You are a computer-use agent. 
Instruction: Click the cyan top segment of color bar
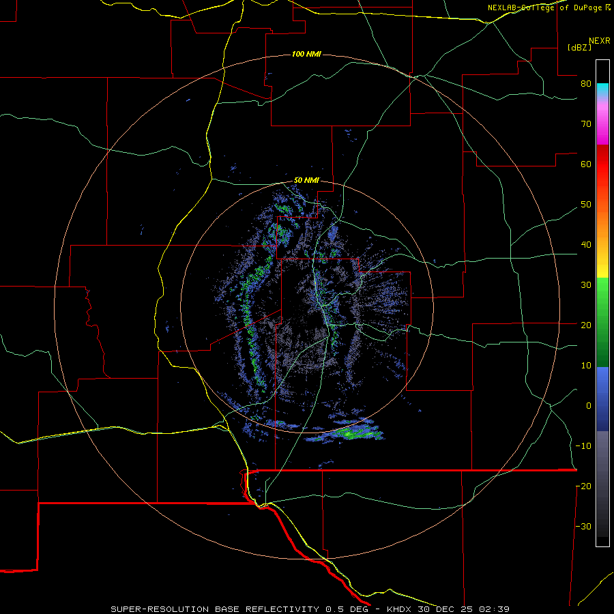pos(602,89)
